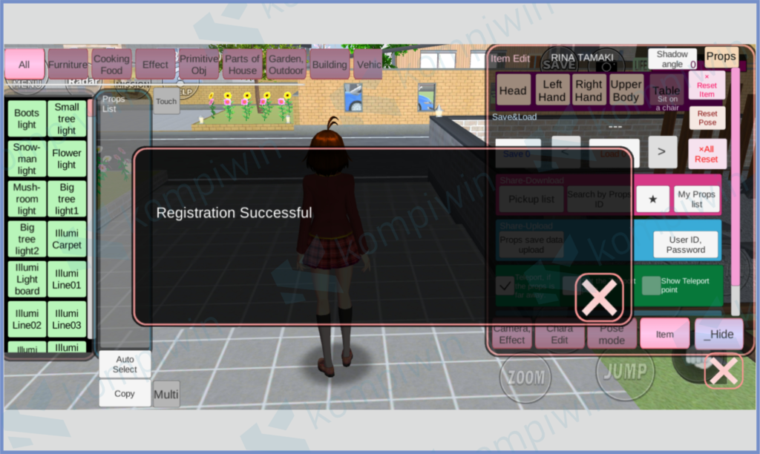760x454 pixels.
Task: Toggle the Show Teleport point checkbox
Action: (x=651, y=286)
